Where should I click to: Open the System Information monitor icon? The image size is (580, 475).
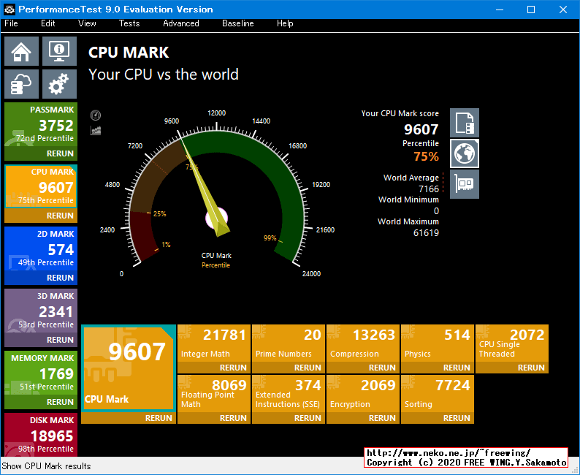60,51
